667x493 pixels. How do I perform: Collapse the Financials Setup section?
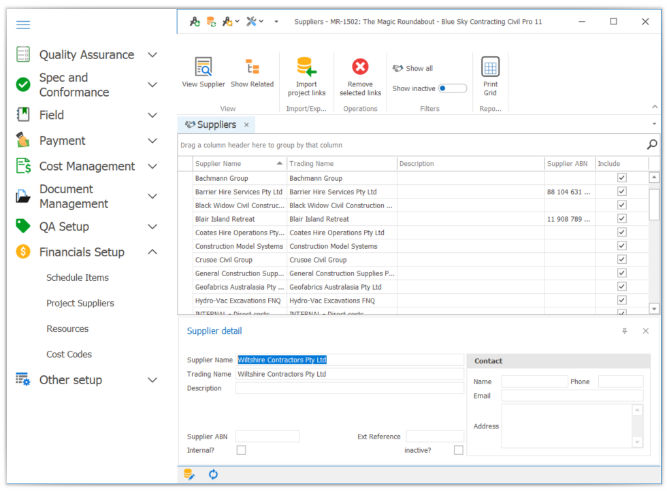point(152,252)
